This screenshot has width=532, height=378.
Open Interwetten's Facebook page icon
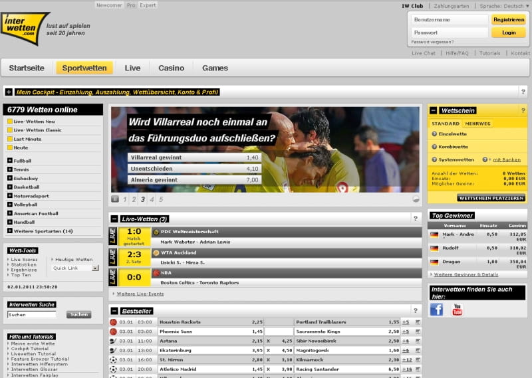(x=437, y=310)
